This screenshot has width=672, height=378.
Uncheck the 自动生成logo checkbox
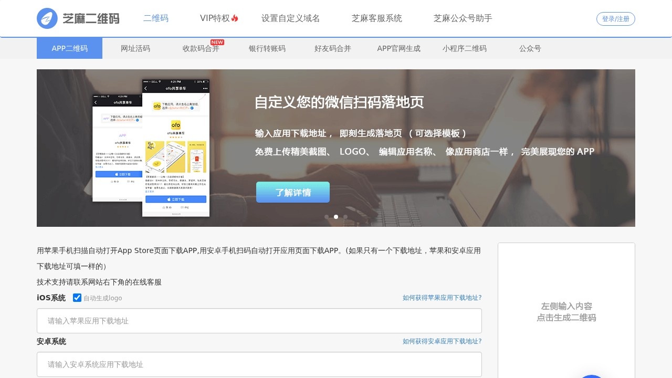[77, 298]
